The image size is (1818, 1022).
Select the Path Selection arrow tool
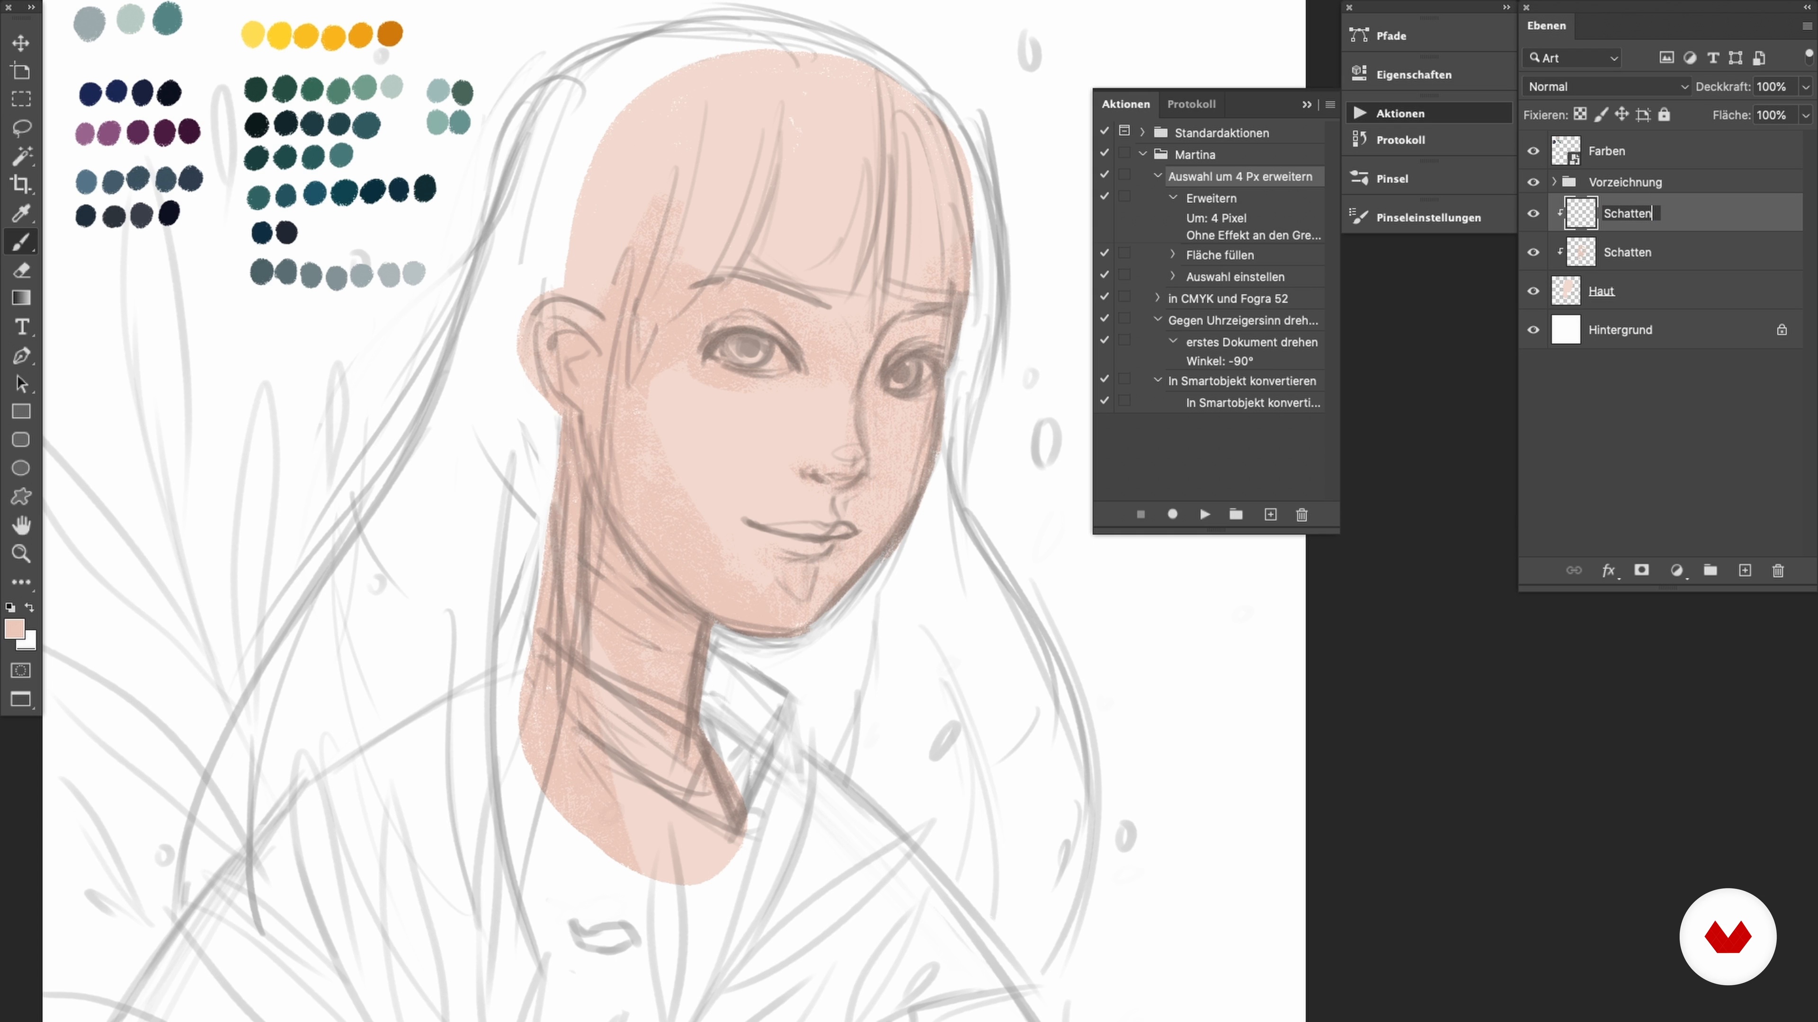20,384
